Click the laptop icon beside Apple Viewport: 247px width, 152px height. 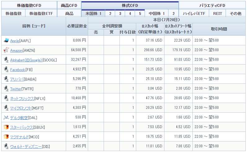(x=6, y=40)
